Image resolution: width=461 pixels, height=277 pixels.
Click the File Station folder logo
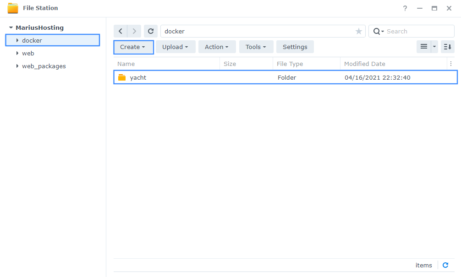pos(13,8)
